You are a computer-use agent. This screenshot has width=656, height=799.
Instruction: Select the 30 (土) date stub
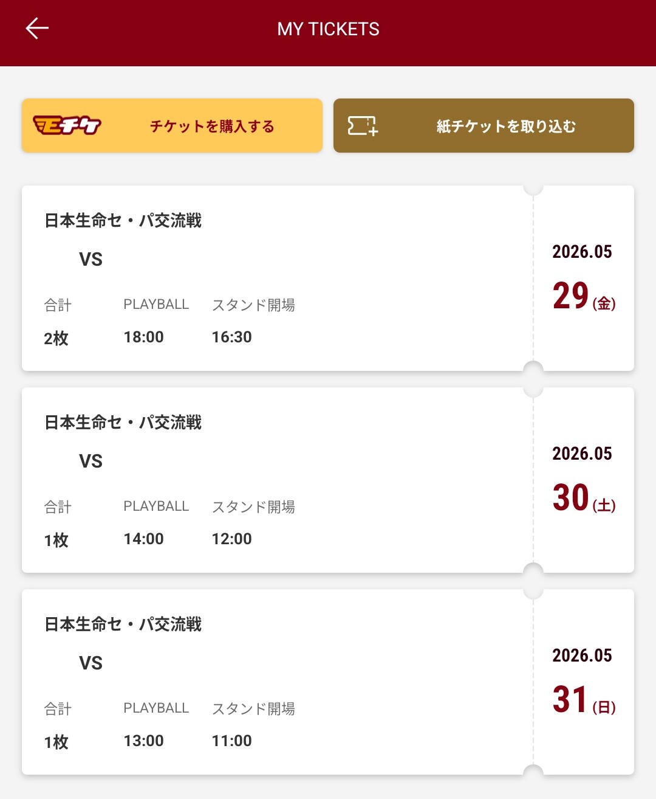coord(583,498)
